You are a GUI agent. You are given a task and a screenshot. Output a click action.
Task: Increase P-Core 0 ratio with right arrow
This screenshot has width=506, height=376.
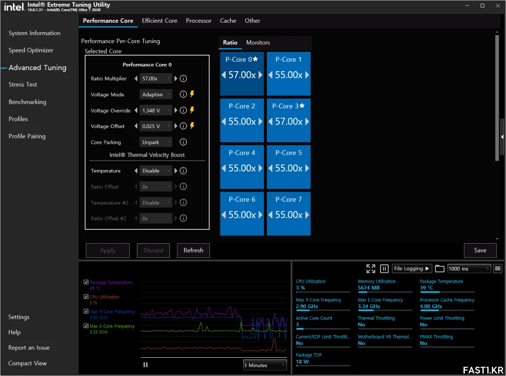(x=260, y=75)
